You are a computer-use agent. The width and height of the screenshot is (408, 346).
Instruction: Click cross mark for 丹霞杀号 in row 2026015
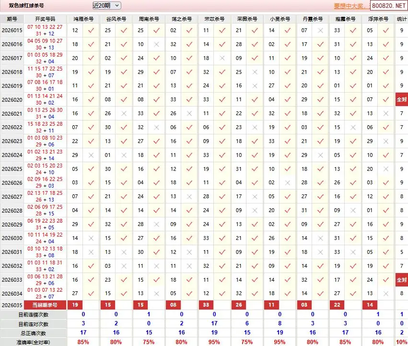click(321, 30)
